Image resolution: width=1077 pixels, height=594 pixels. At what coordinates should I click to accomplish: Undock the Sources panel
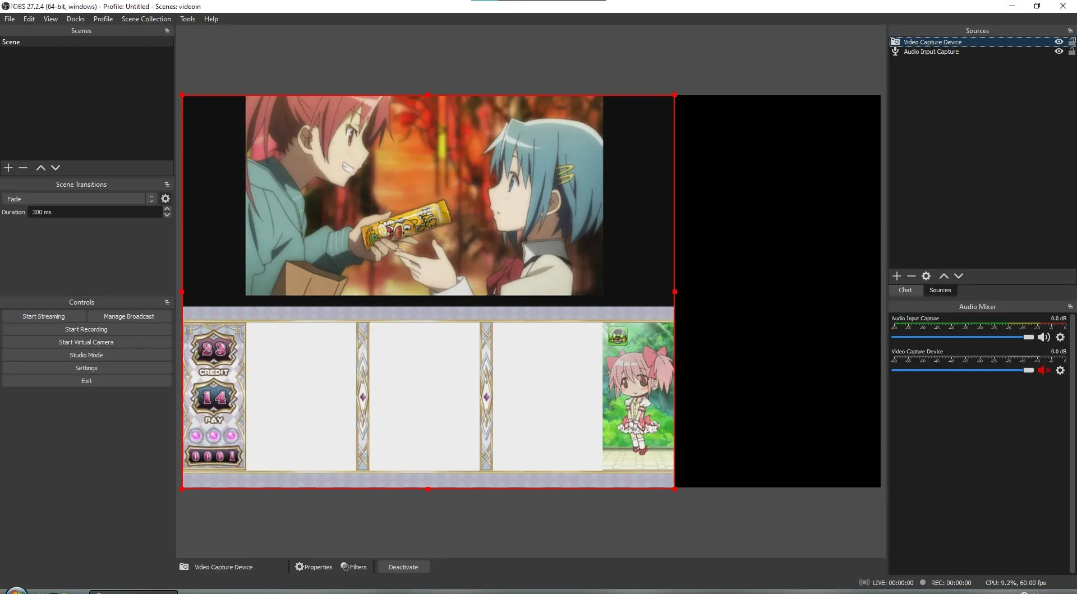pos(1070,31)
